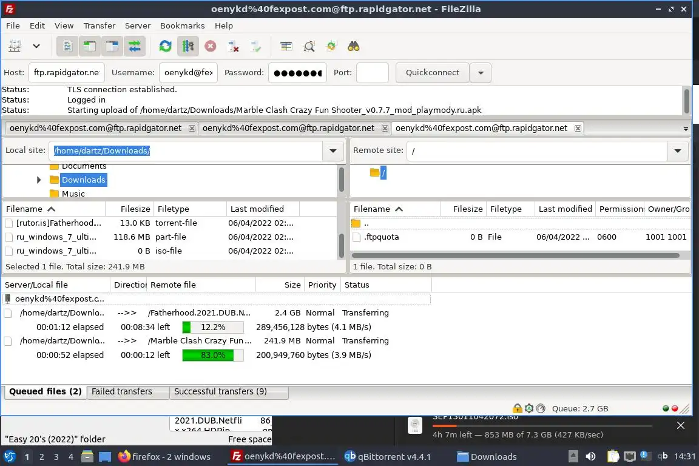Screen dimensions: 699x466
Task: Open the Local site path dropdown
Action: click(333, 150)
